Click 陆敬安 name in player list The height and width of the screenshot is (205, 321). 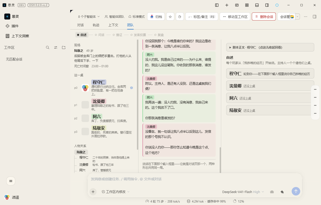click(x=99, y=128)
